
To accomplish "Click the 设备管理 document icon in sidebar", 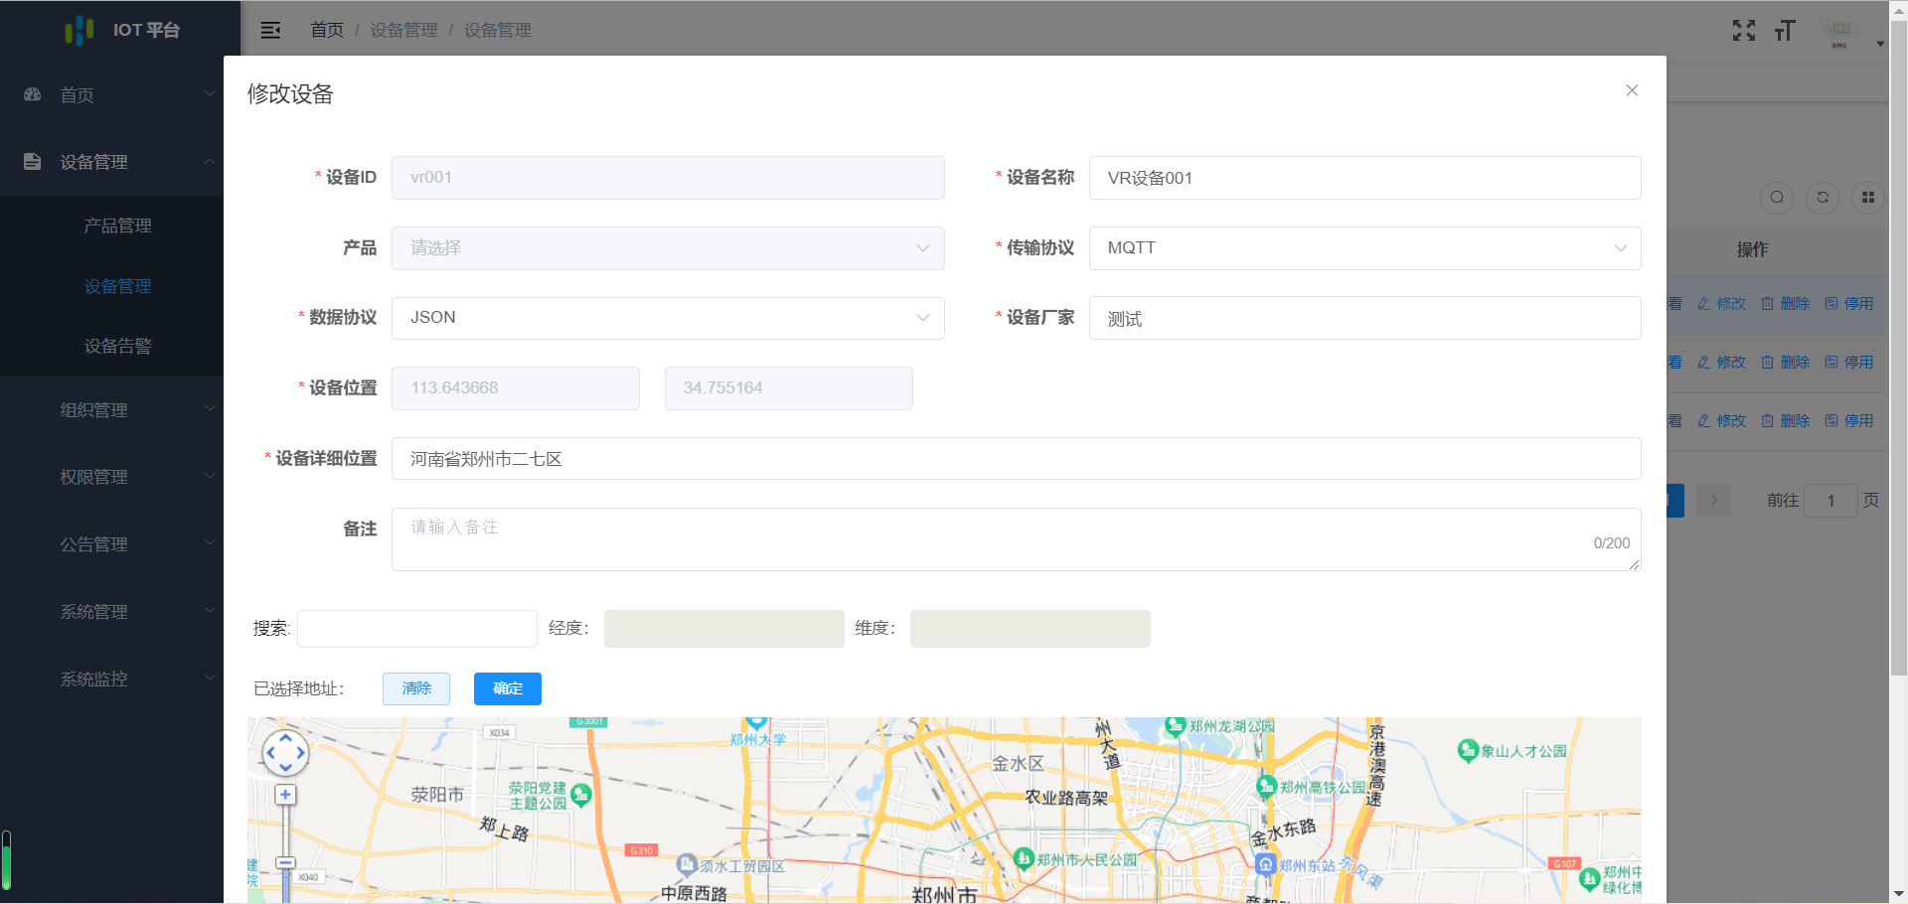I will point(33,161).
